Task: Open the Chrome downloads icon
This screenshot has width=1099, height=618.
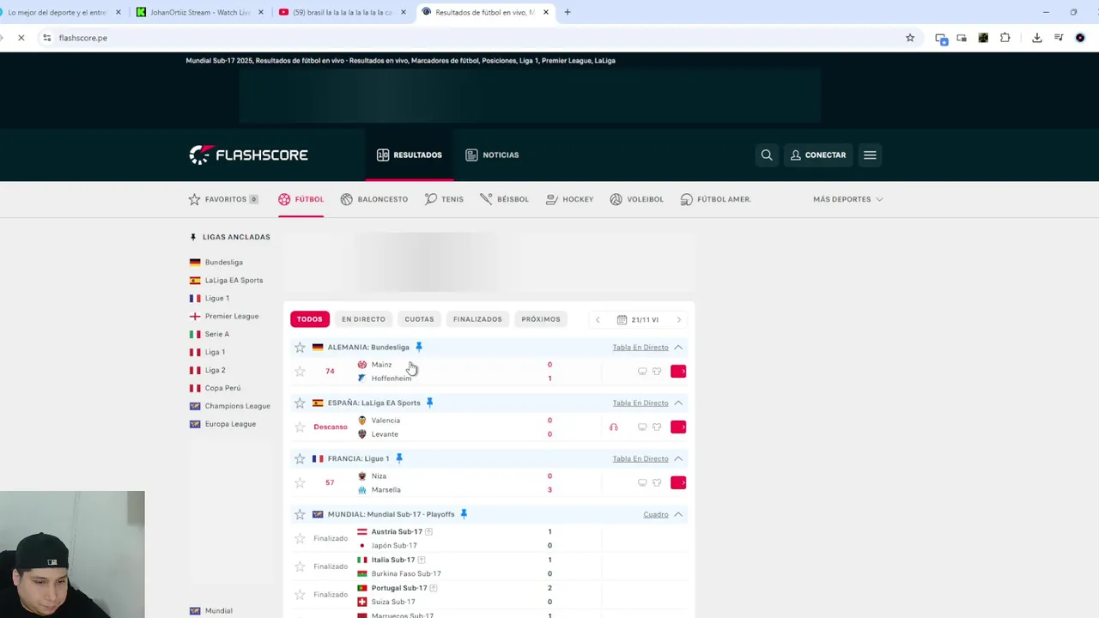Action: (x=1037, y=38)
